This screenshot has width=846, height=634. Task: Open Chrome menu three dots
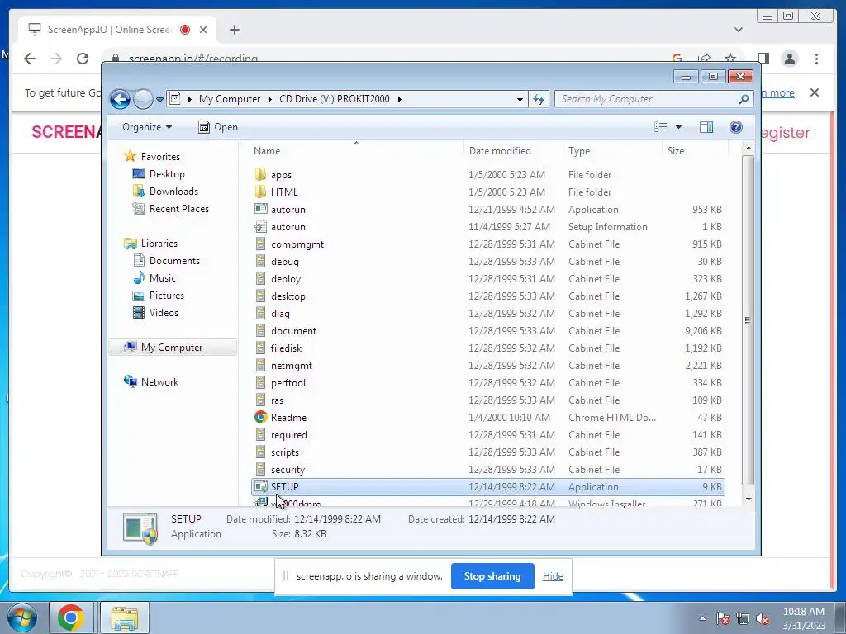tap(816, 59)
